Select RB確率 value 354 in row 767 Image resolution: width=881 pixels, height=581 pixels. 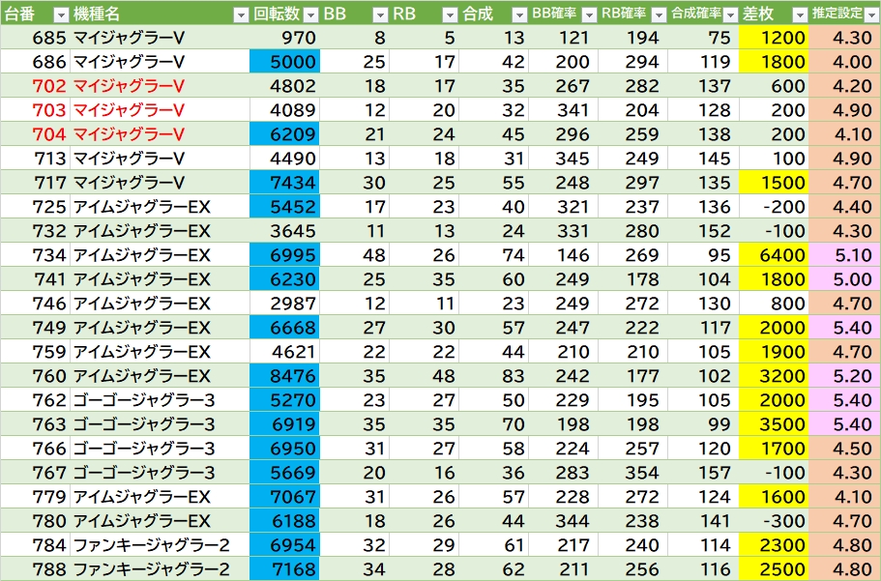point(633,473)
